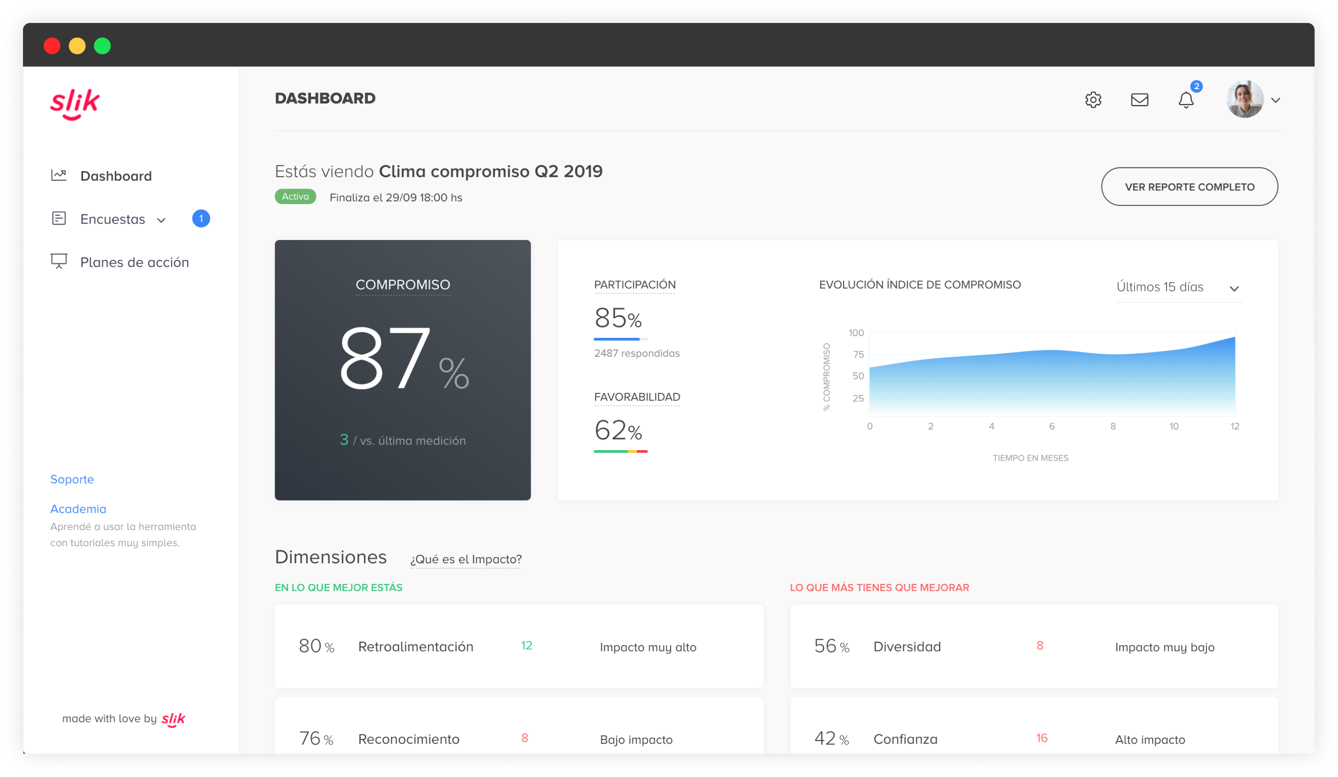Open the Diversidad dimension card

[1034, 646]
